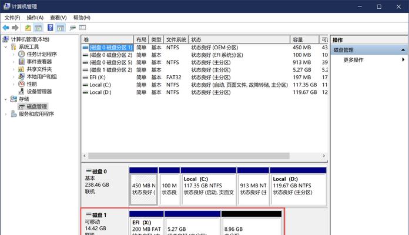Click the Back arrow toolbar icon
The height and width of the screenshot is (235, 409).
(6, 28)
